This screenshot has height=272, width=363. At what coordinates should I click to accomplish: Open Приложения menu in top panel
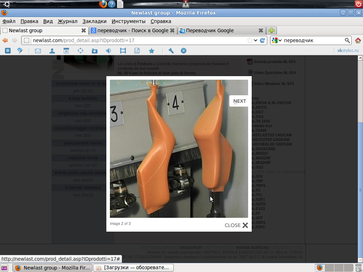pos(29,4)
